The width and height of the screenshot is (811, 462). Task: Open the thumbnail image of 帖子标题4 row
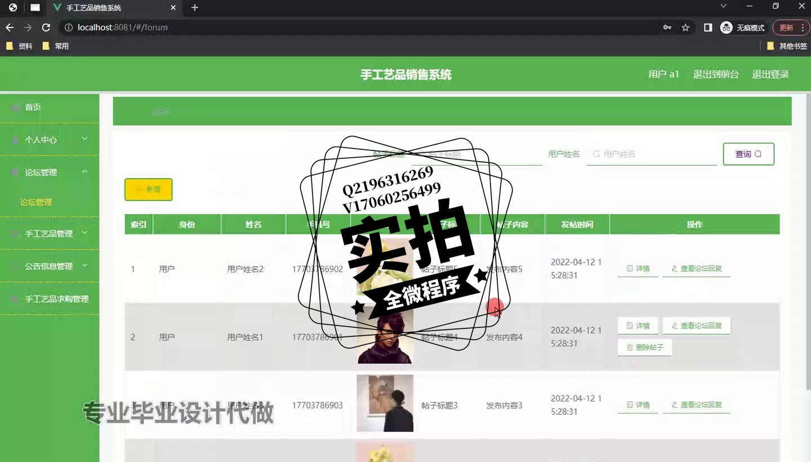pos(385,335)
